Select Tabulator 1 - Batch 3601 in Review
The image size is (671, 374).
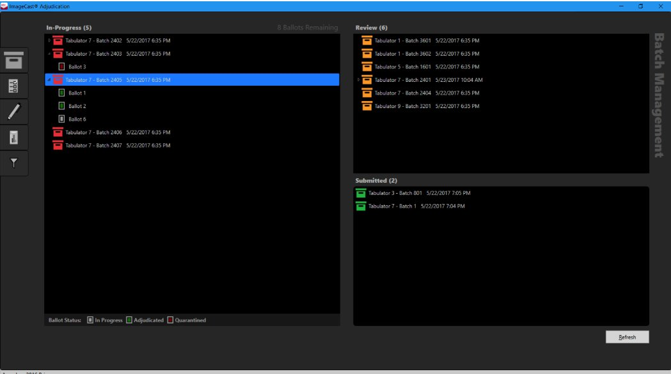point(427,41)
